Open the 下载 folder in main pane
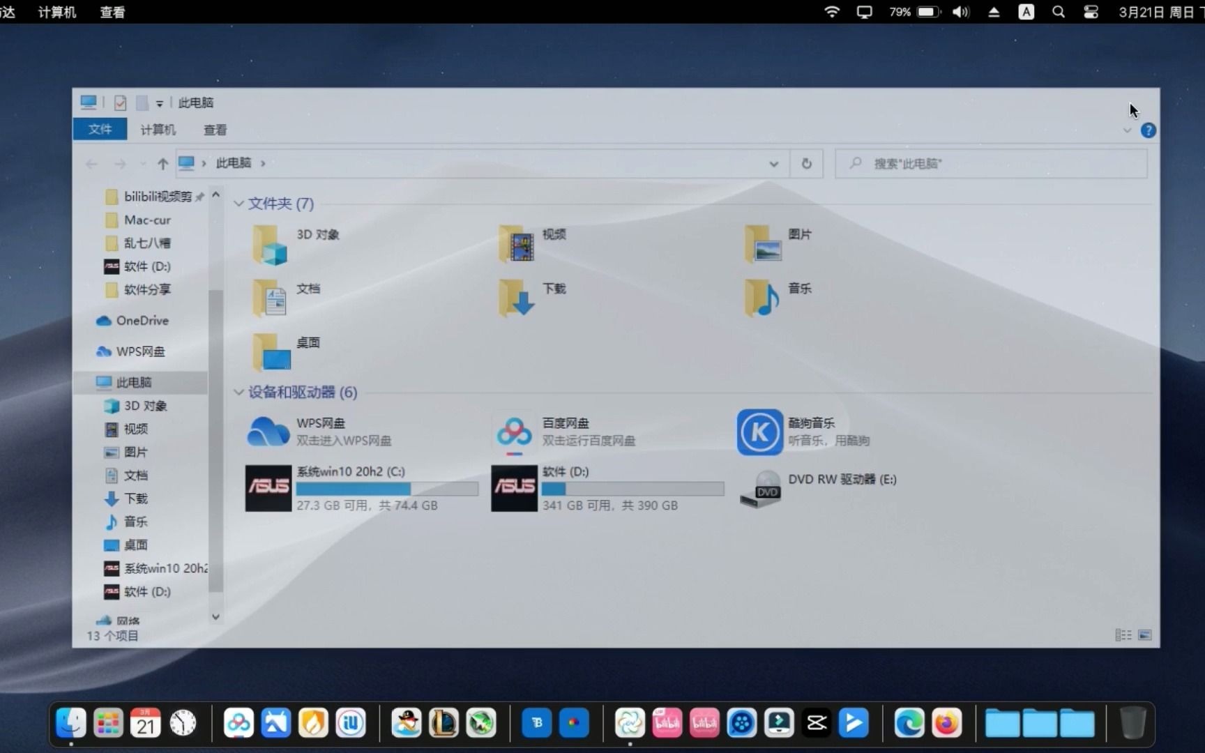The height and width of the screenshot is (753, 1205). click(x=533, y=298)
